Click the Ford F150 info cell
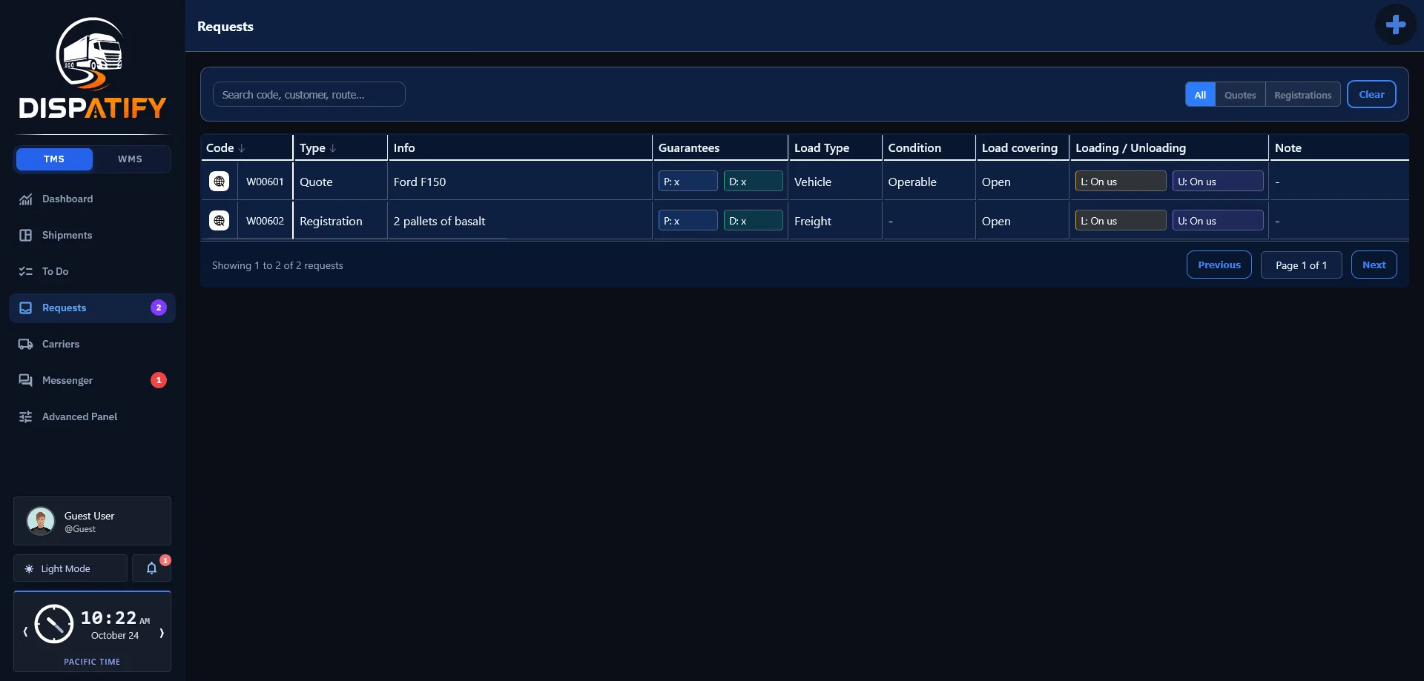 [519, 182]
